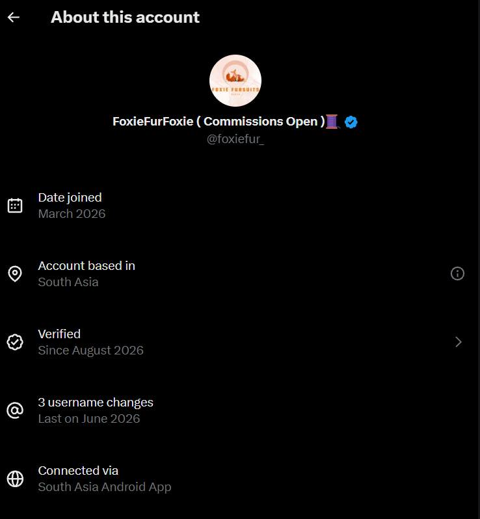This screenshot has width=480, height=519.
Task: Show info about account location
Action: tap(457, 274)
